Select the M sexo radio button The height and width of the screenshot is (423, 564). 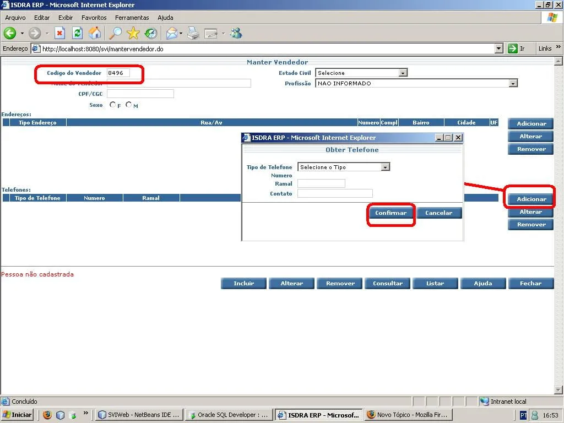click(128, 105)
